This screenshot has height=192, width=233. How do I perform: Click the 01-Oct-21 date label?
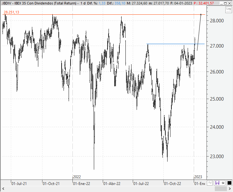51,184
